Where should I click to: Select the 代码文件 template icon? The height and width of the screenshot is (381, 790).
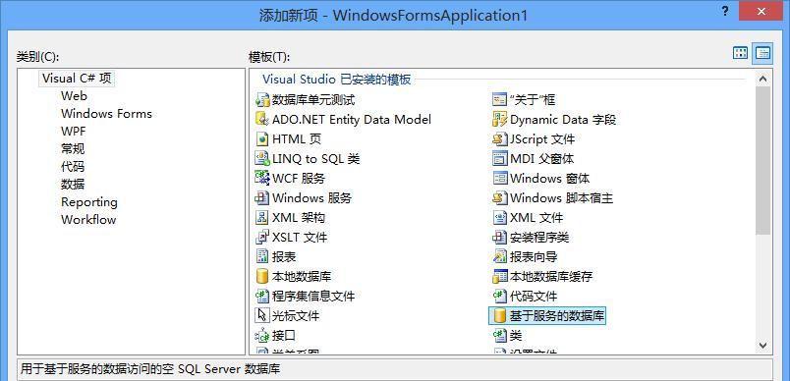tap(499, 296)
